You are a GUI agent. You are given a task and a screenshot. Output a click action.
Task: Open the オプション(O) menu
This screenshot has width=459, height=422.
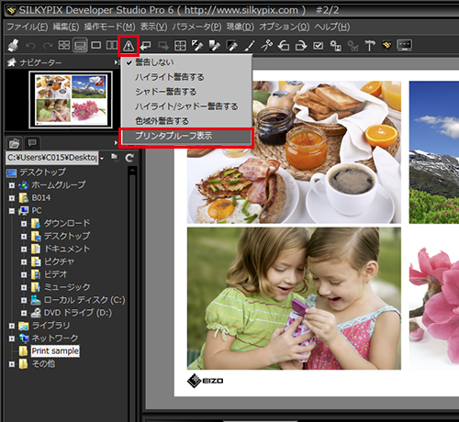point(285,27)
